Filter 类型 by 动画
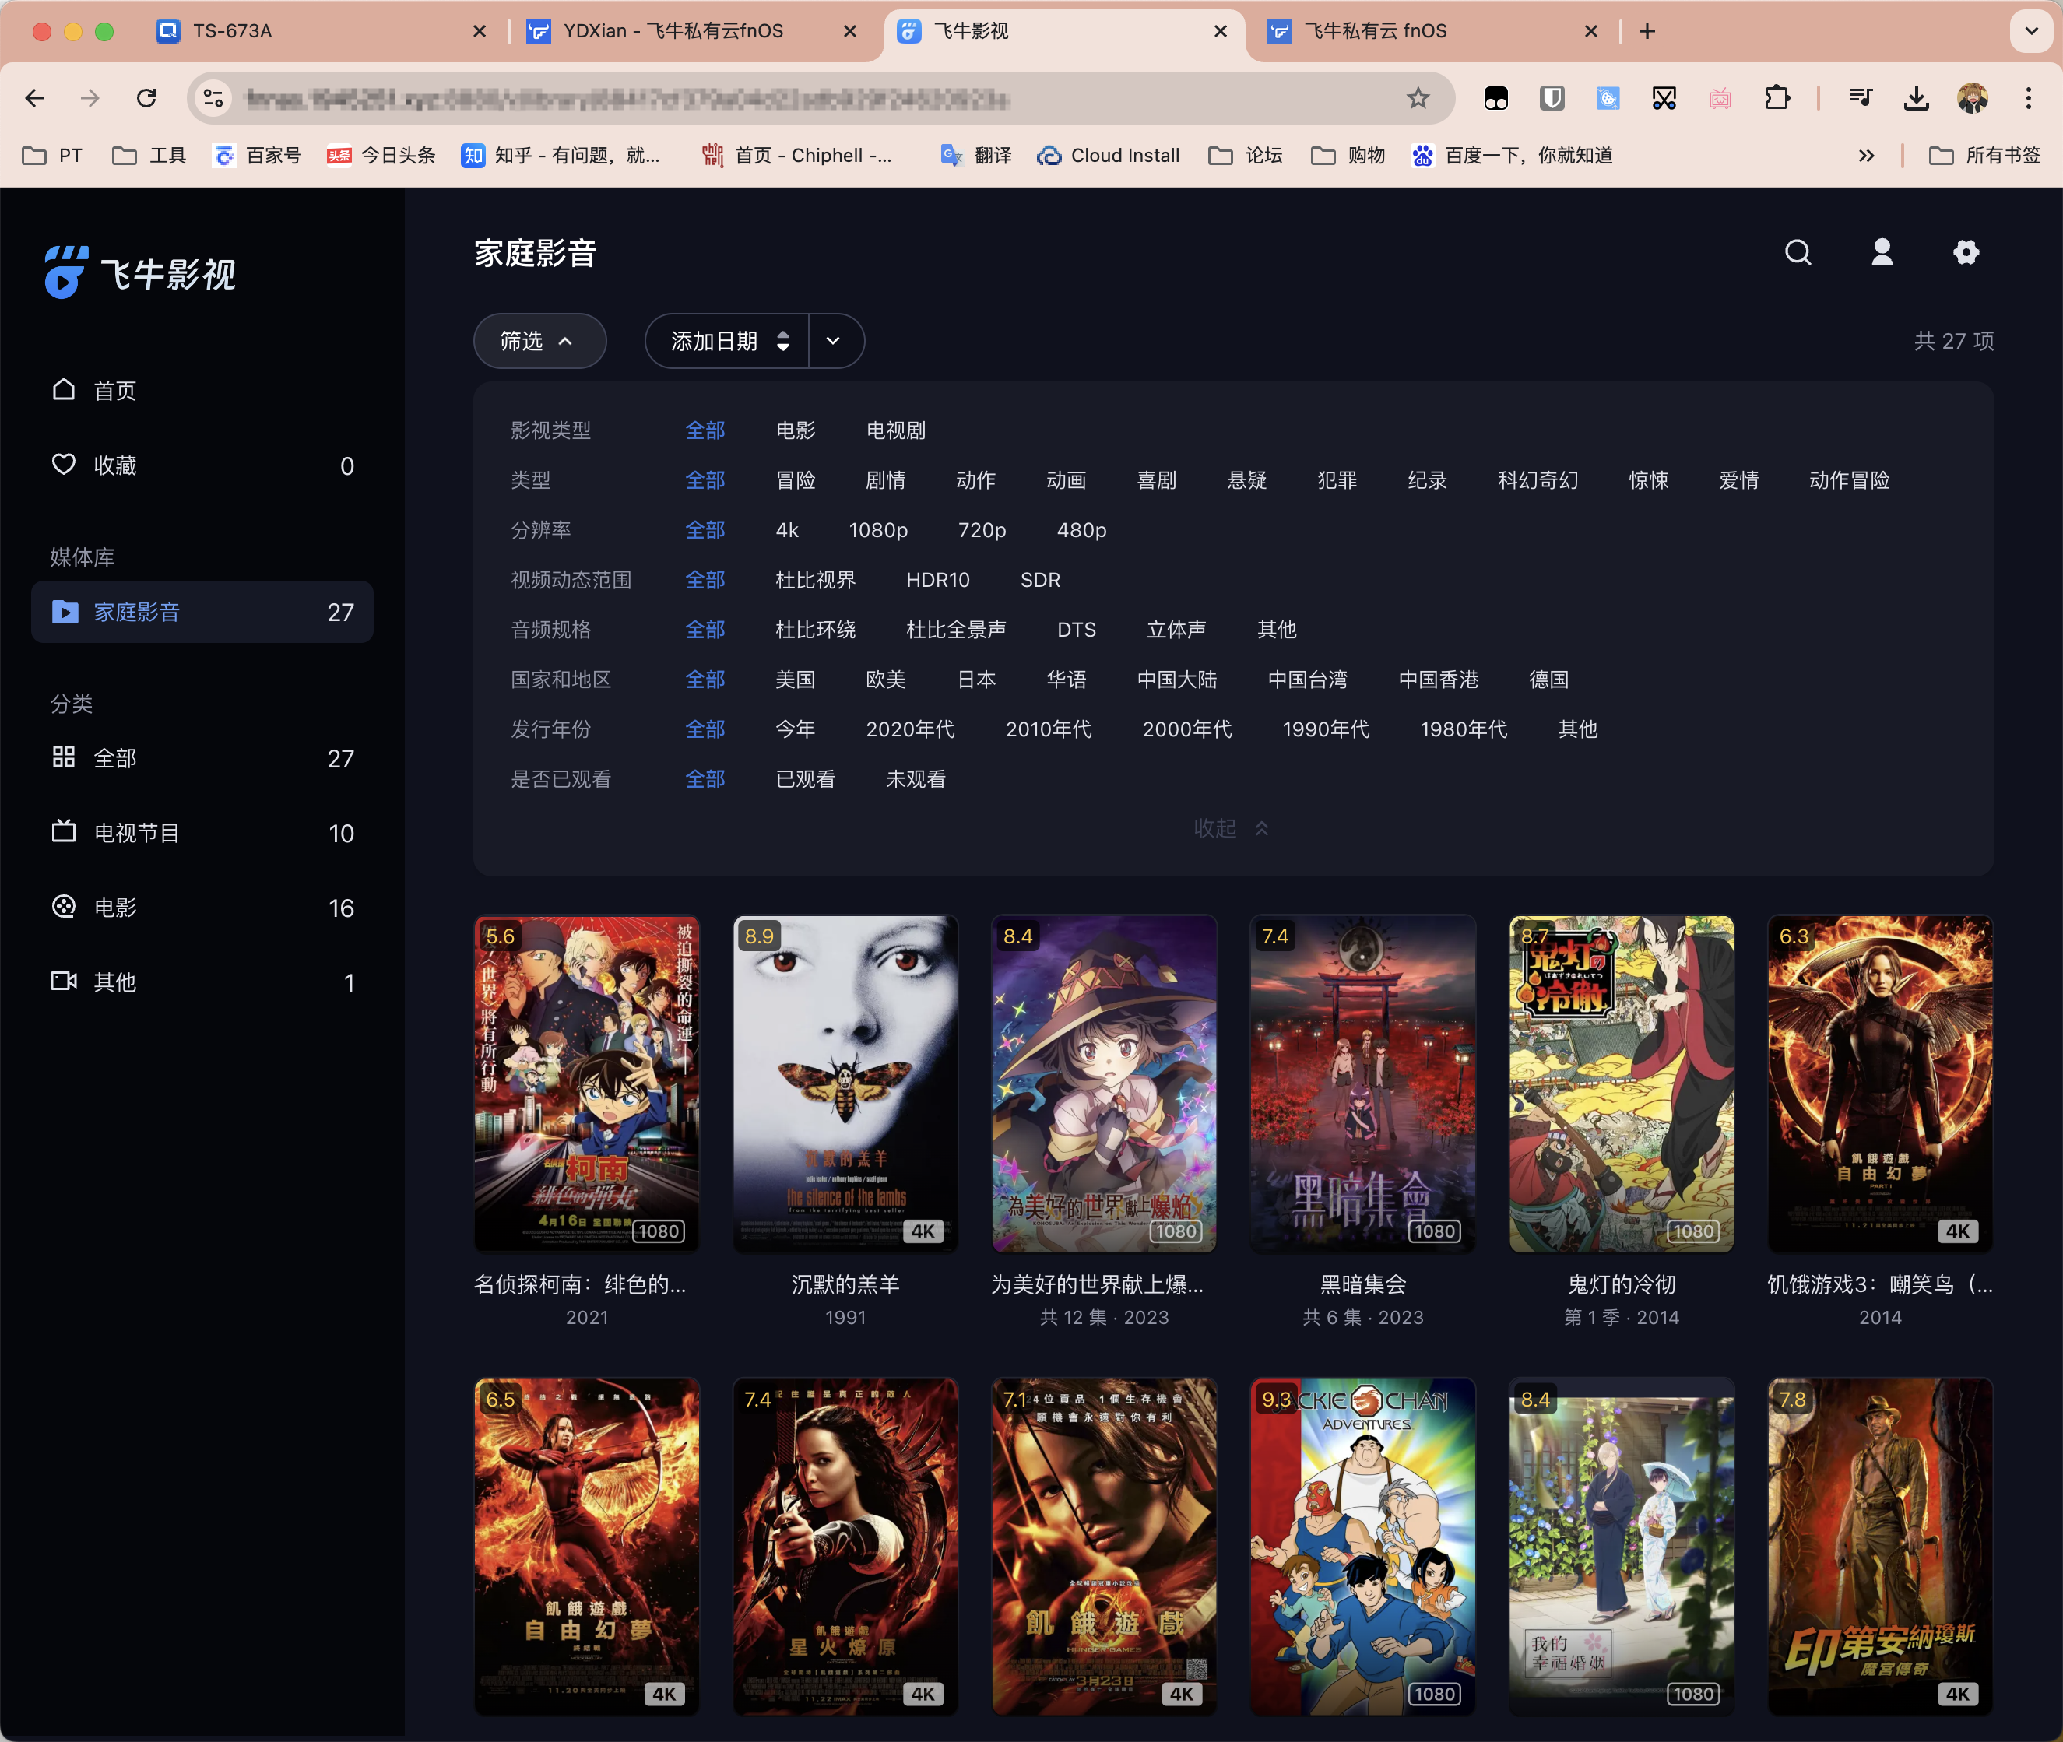Viewport: 2063px width, 1742px height. point(1066,480)
